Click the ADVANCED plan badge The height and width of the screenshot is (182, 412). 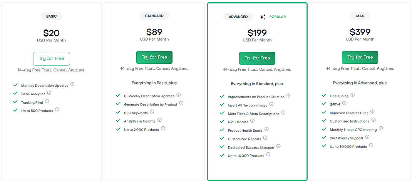click(x=238, y=17)
